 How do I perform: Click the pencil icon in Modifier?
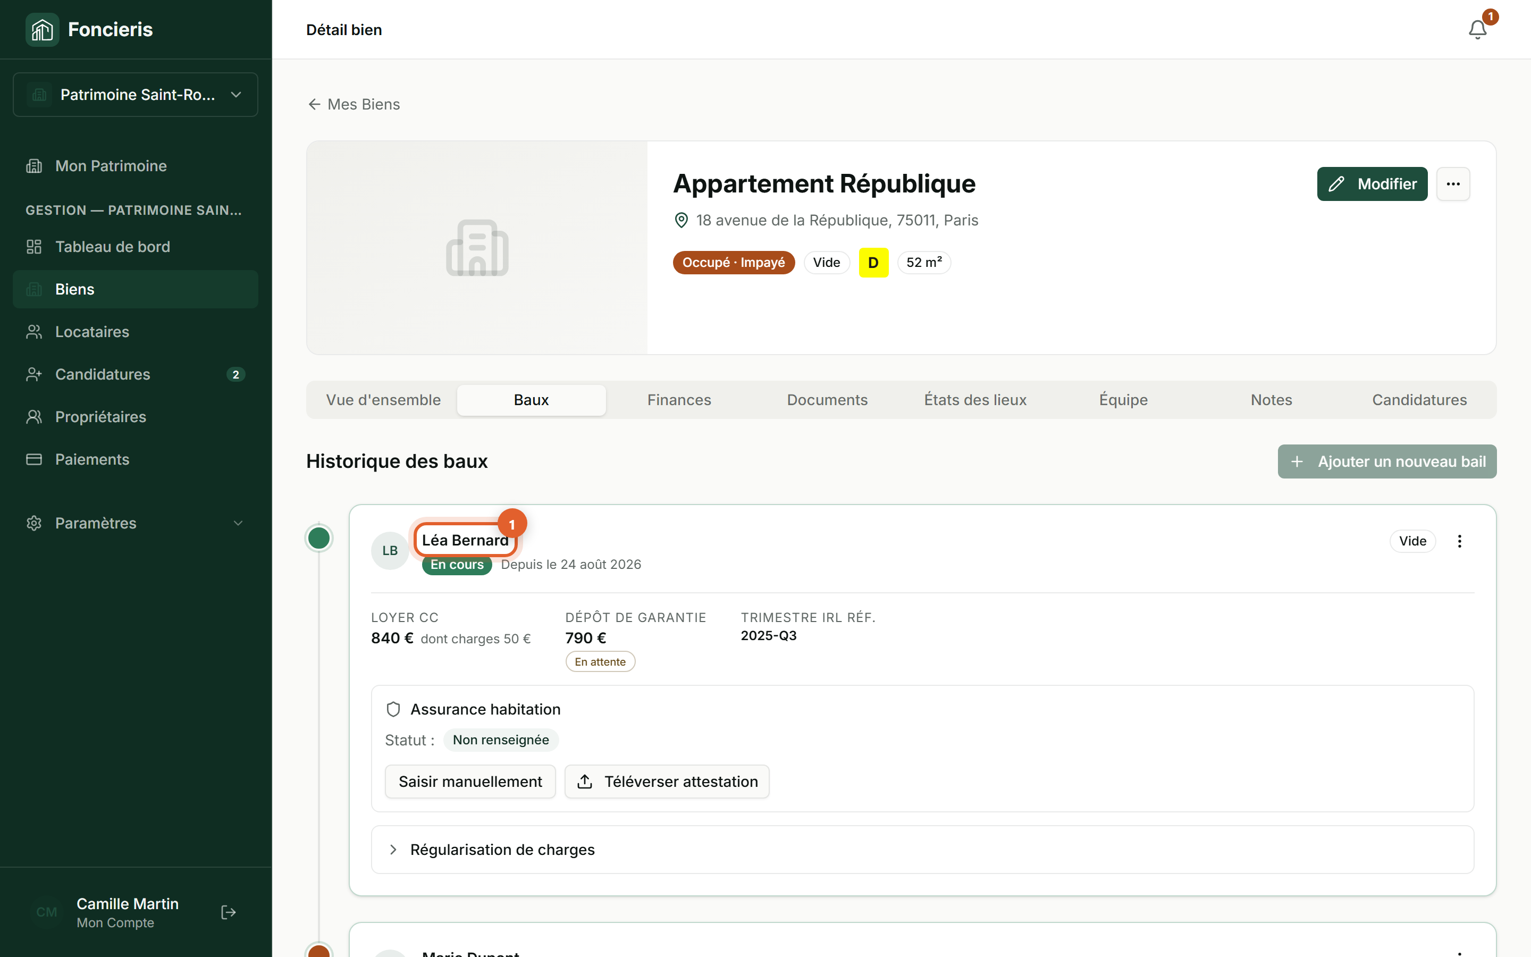point(1336,184)
